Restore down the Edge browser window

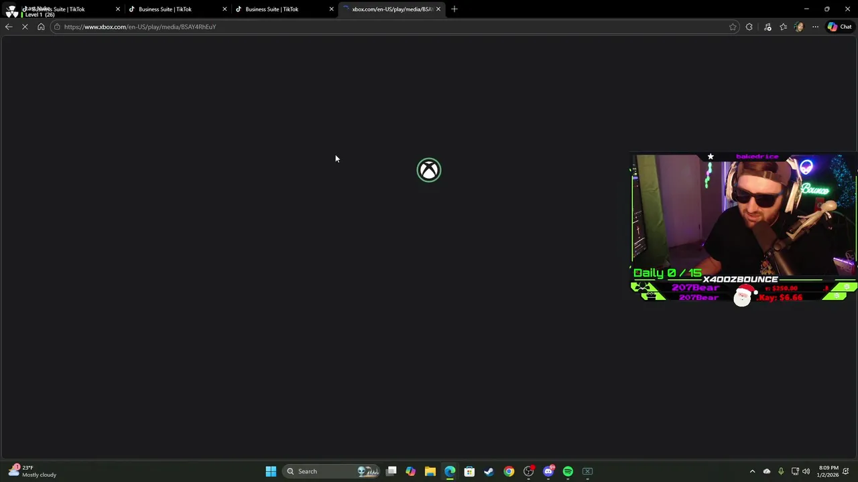[x=827, y=9]
